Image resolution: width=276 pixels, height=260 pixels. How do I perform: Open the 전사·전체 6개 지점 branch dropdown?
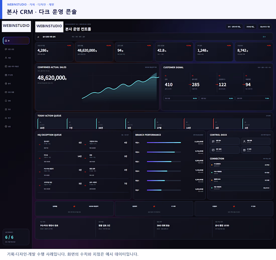click(234, 27)
